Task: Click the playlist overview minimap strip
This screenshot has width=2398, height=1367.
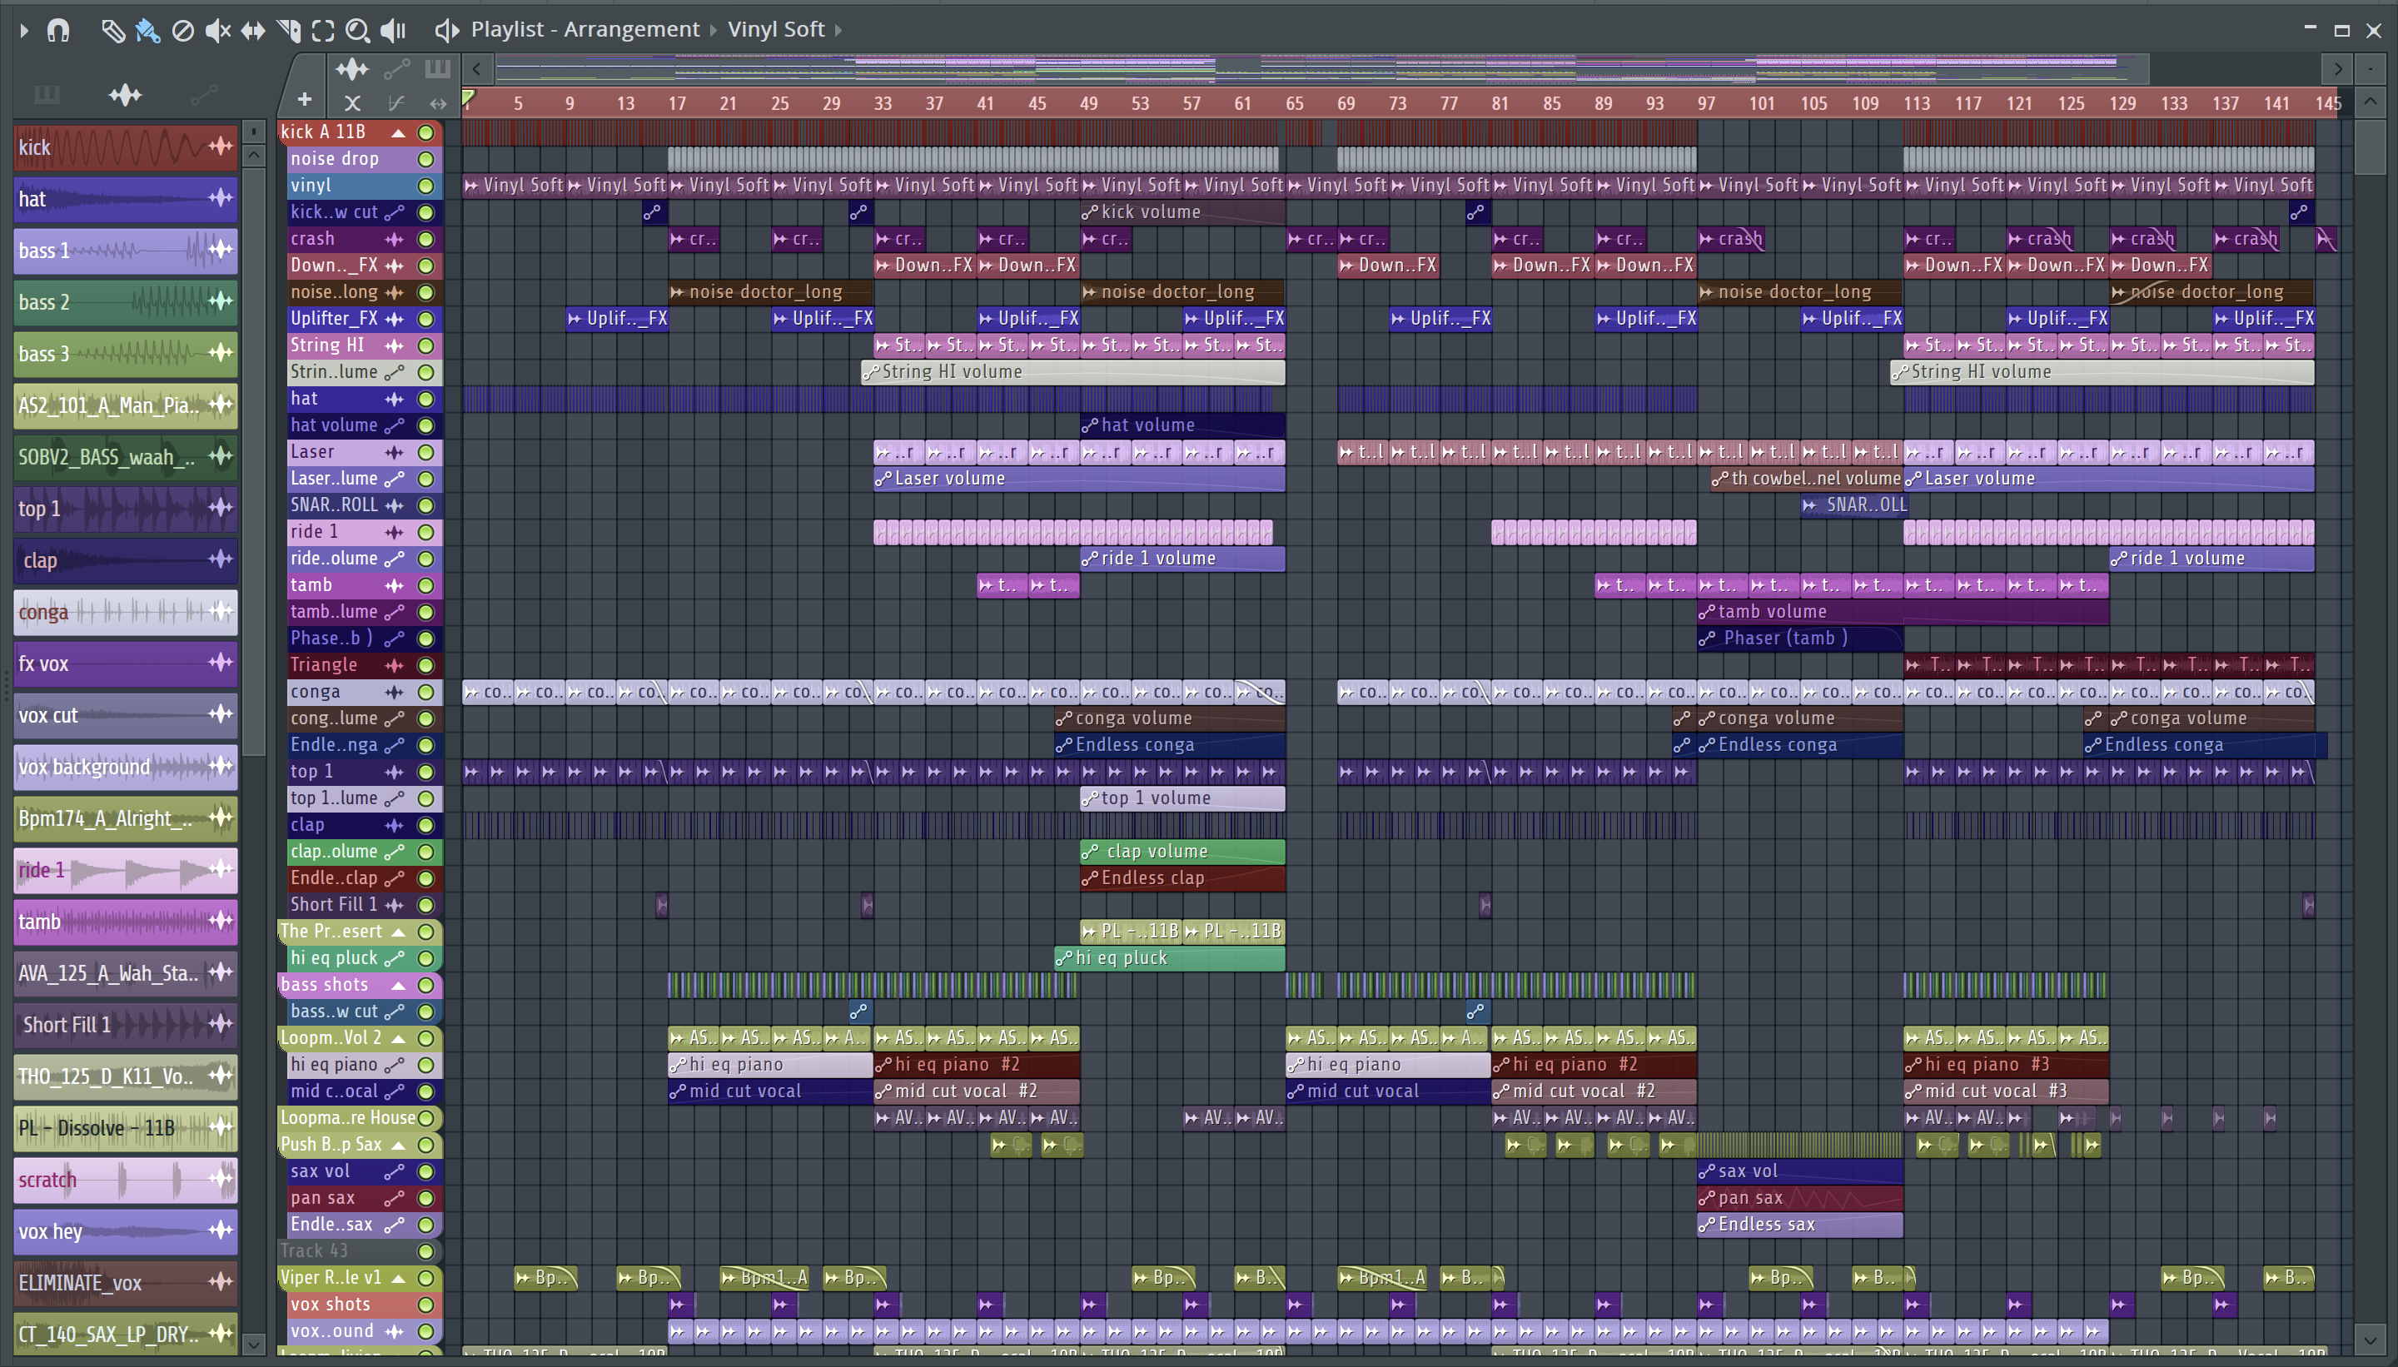Action: 1322,68
